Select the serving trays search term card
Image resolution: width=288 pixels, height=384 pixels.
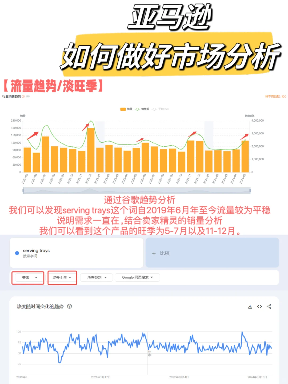77,253
